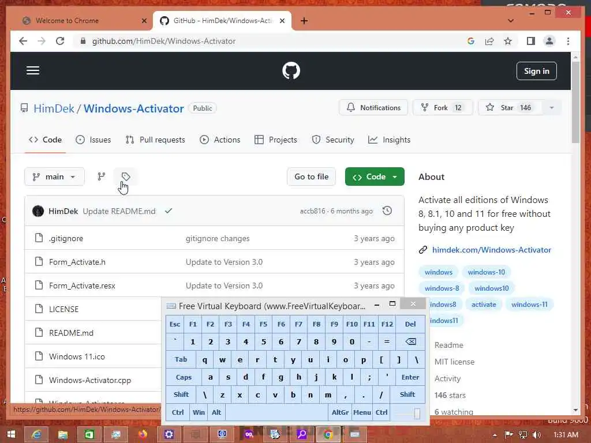Click the volume icon in the system tray

536,435
